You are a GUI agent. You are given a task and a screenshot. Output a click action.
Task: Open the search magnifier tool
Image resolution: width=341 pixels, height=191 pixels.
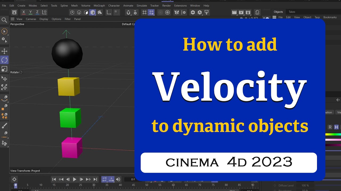(x=4, y=20)
